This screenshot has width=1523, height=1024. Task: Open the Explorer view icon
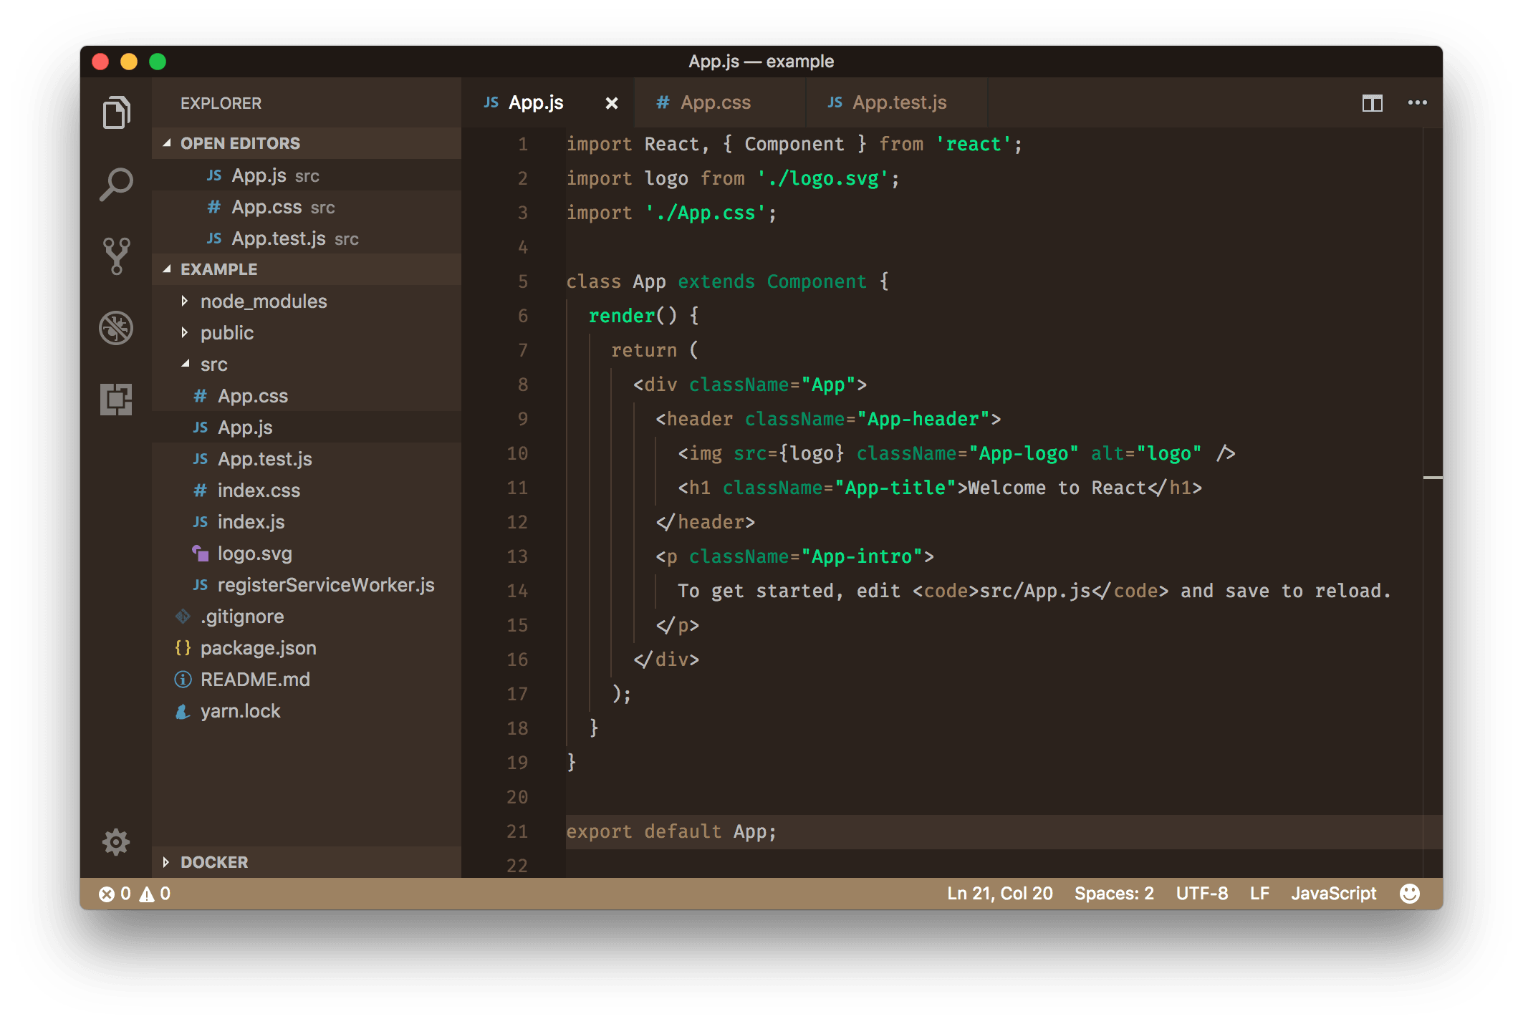(117, 112)
